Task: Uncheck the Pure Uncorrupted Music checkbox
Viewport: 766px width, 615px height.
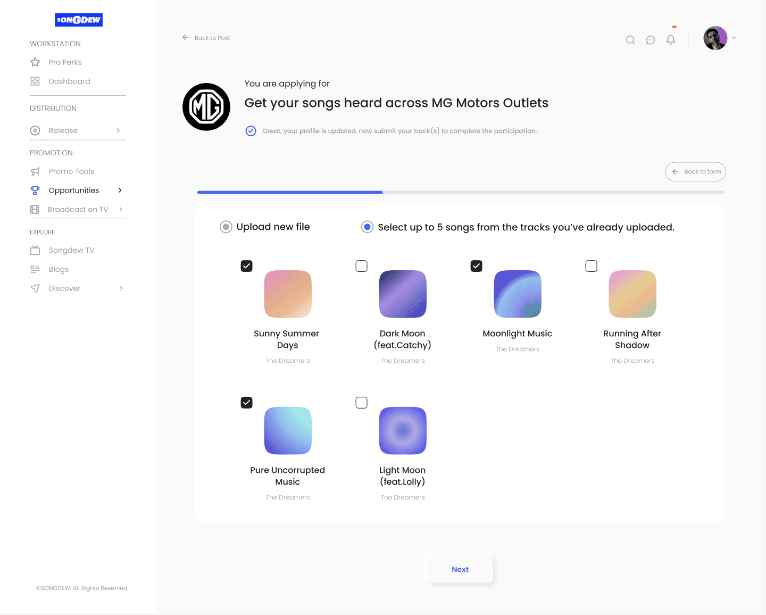Action: coord(247,403)
